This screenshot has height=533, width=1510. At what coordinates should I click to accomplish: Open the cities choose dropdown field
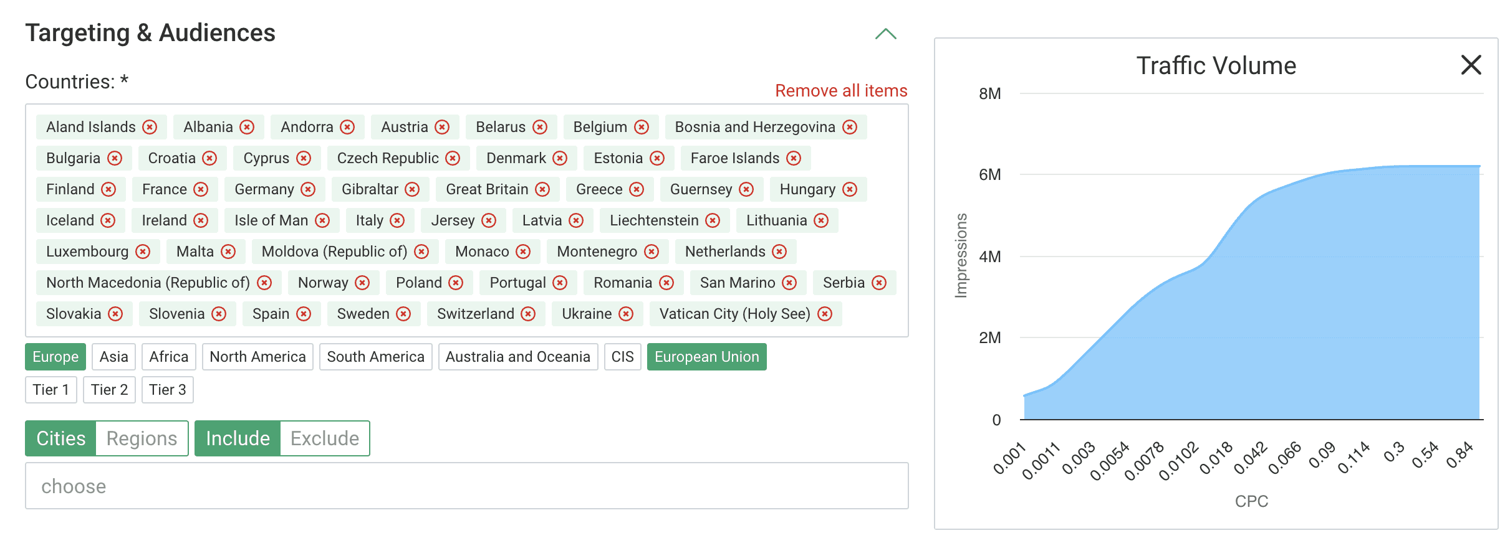(x=466, y=486)
